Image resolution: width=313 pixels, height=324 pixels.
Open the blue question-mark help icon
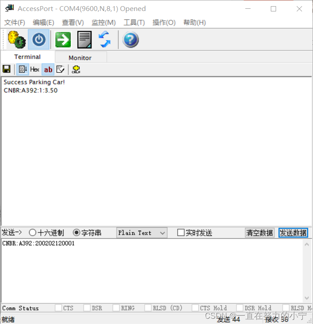[131, 40]
